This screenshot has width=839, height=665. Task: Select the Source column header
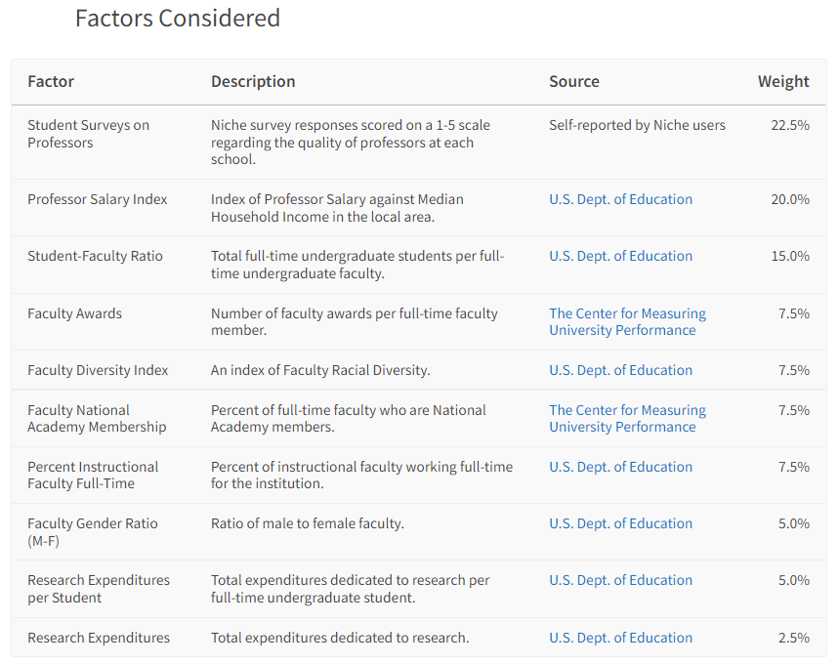(574, 82)
